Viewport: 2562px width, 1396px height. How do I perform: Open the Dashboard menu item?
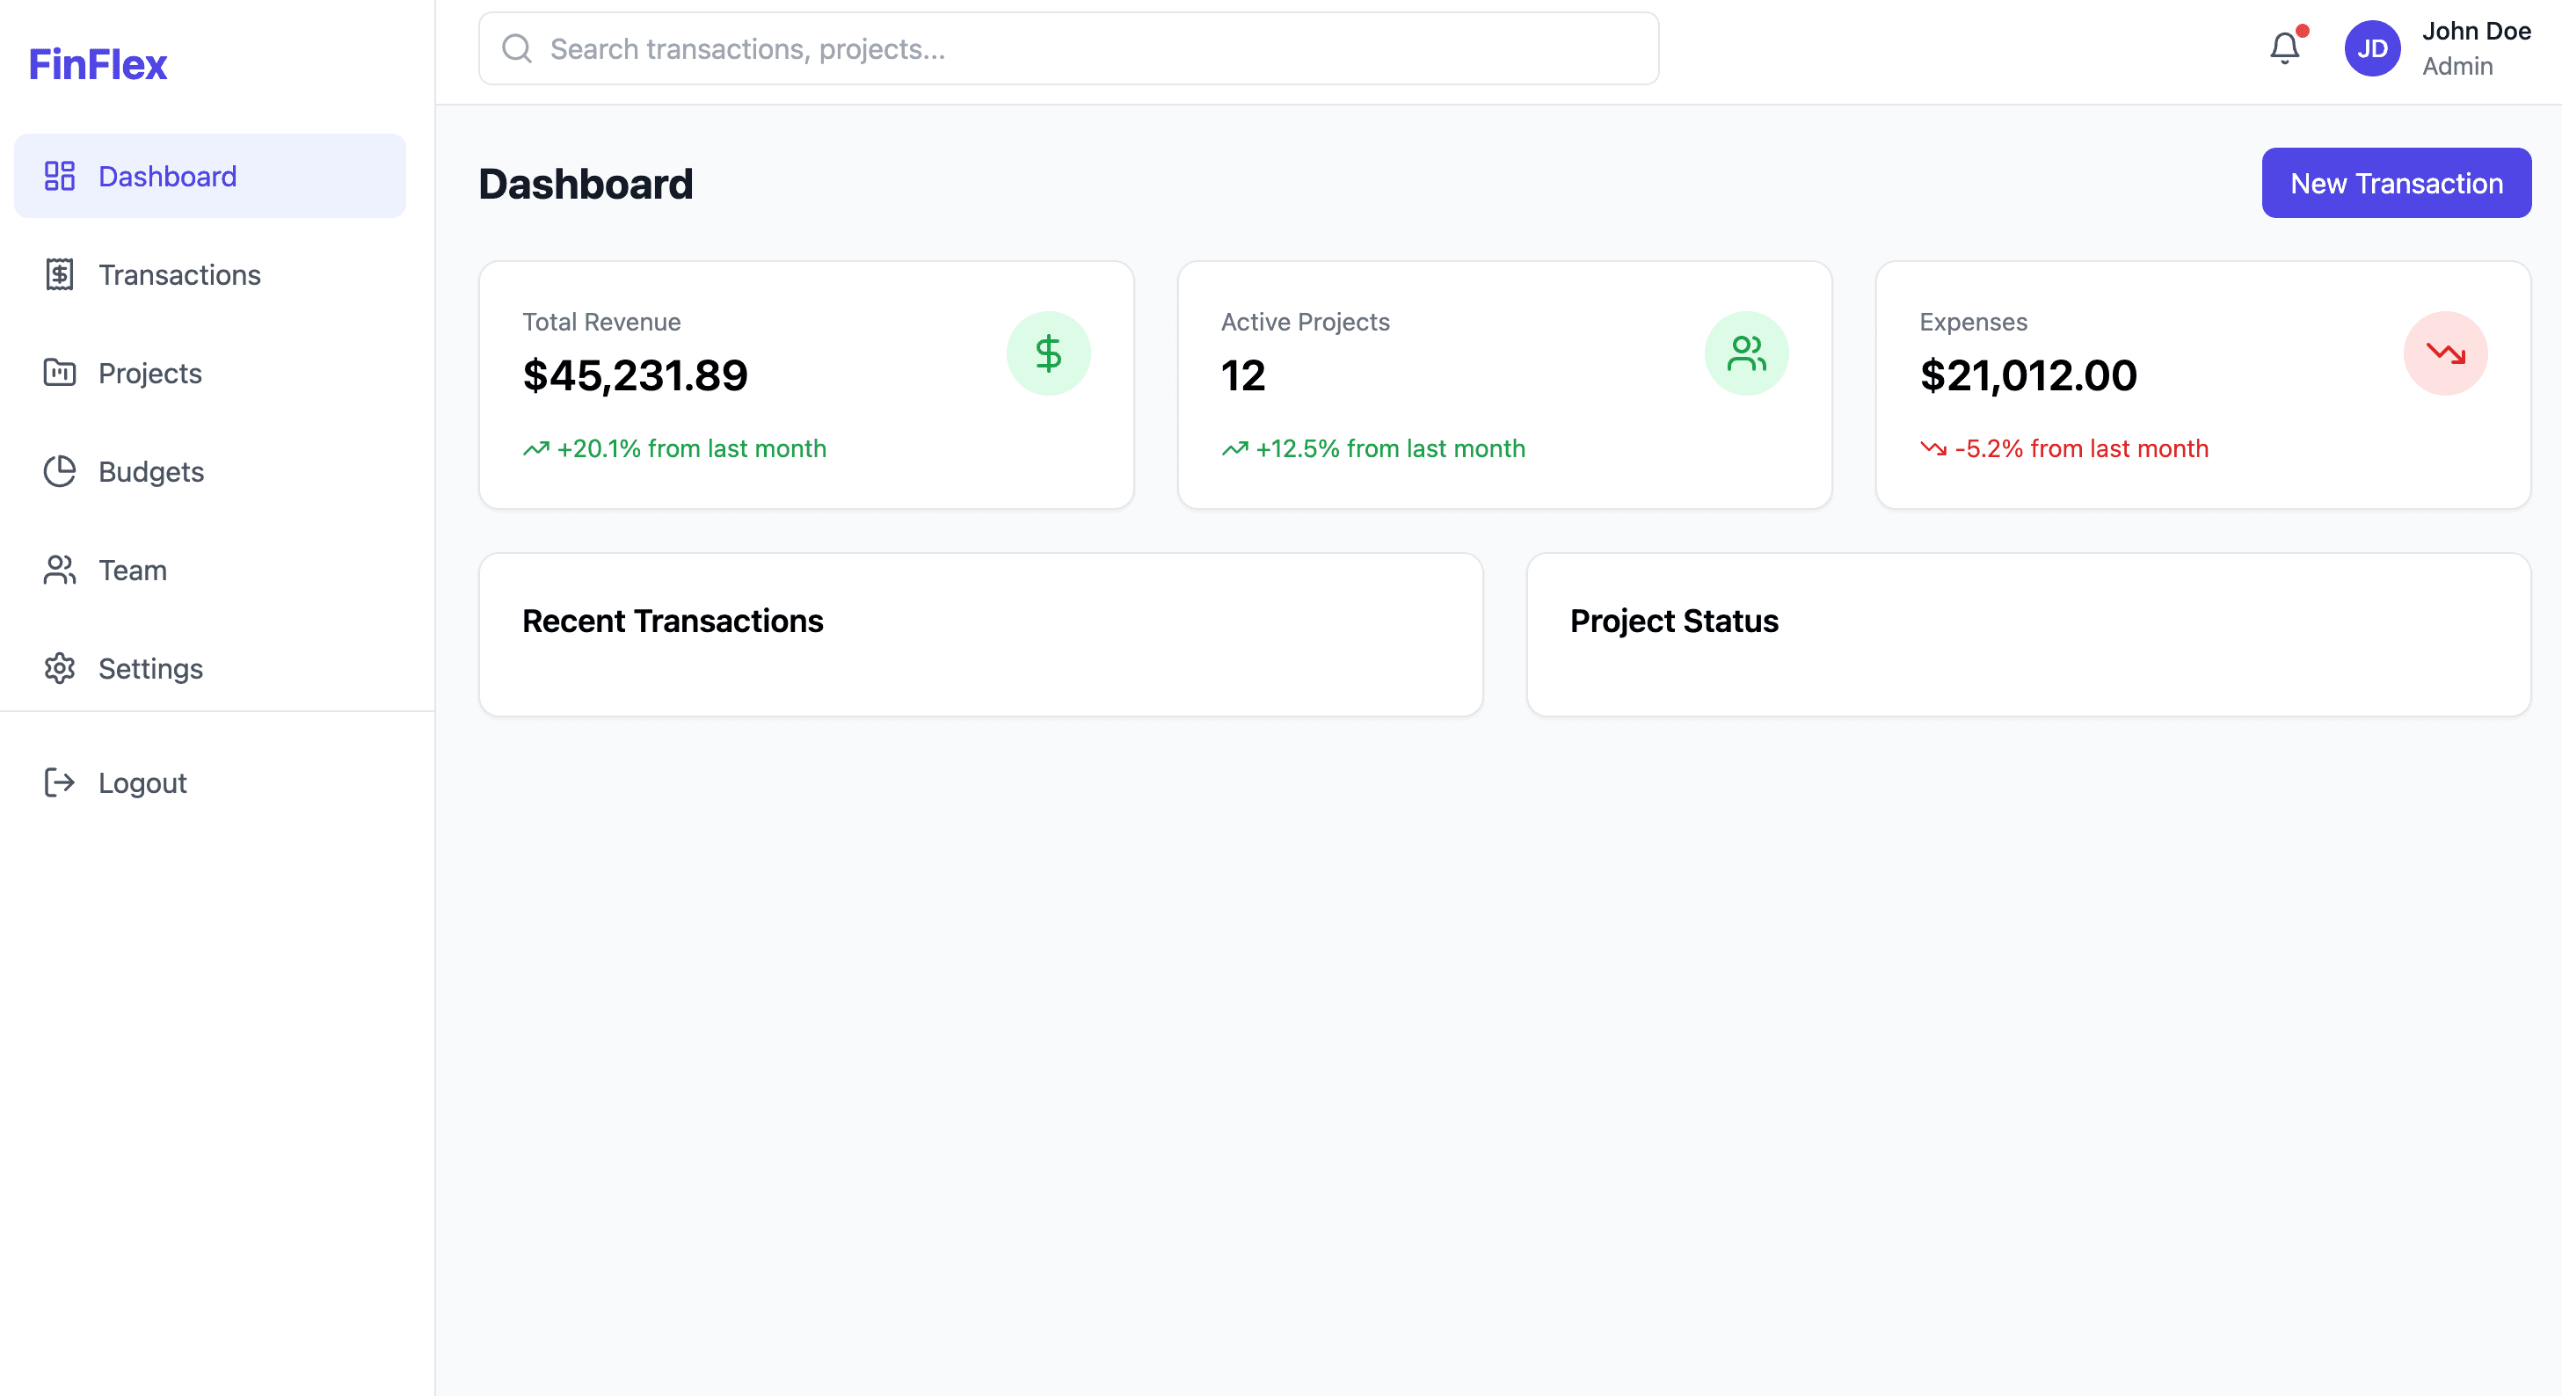[x=210, y=176]
